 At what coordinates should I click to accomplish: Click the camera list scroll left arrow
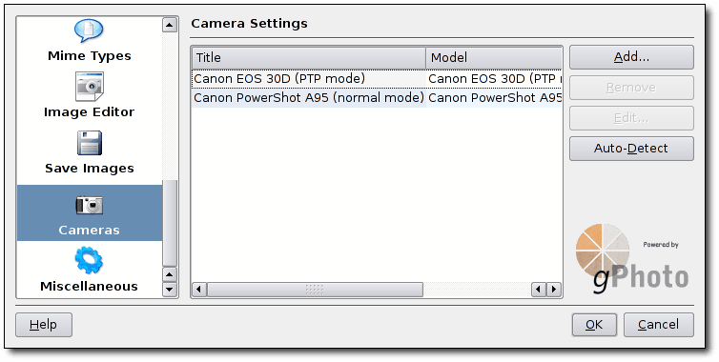[x=198, y=290]
